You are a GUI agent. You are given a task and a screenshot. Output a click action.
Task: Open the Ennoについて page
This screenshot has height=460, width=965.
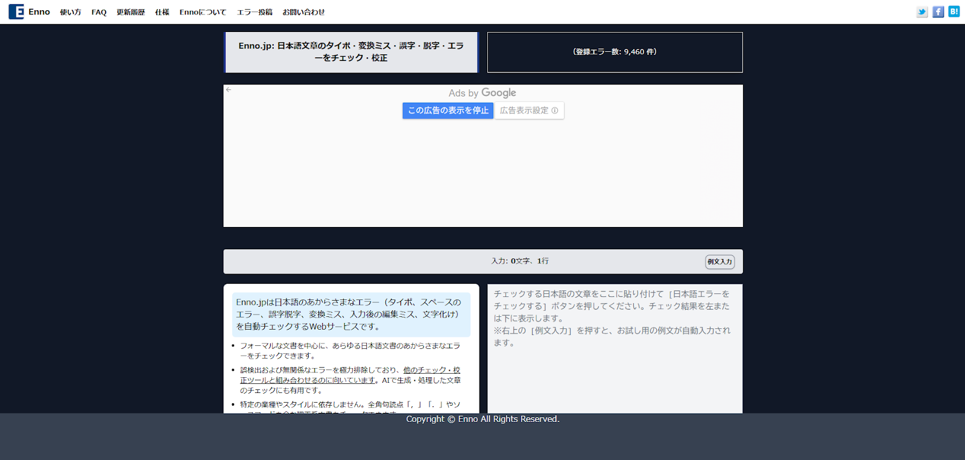pyautogui.click(x=203, y=13)
